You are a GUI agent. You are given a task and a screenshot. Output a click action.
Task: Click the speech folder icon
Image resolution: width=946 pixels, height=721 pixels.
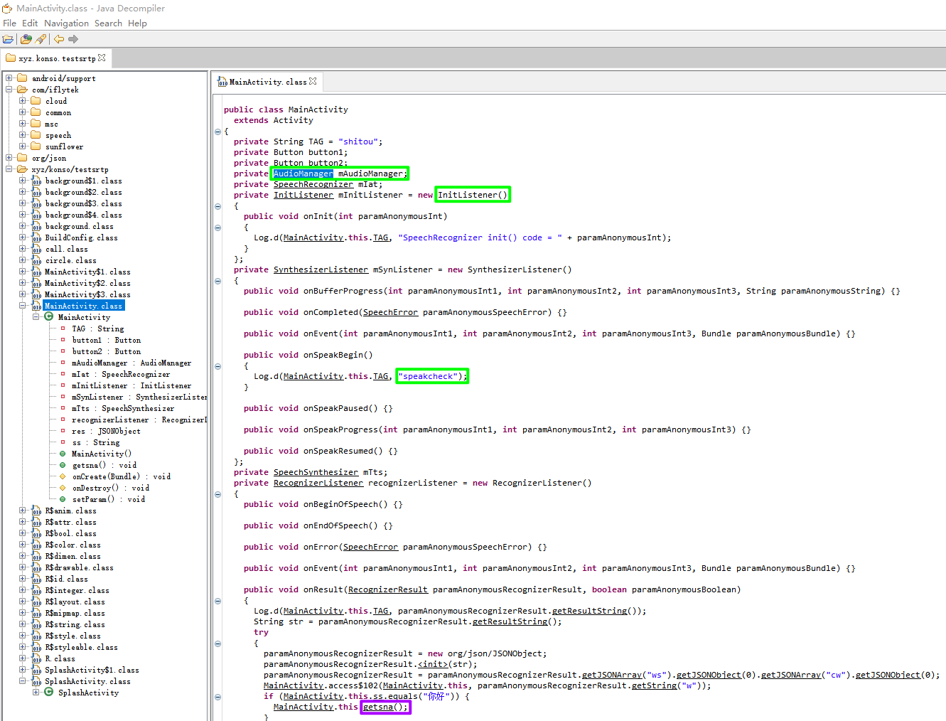[36, 135]
